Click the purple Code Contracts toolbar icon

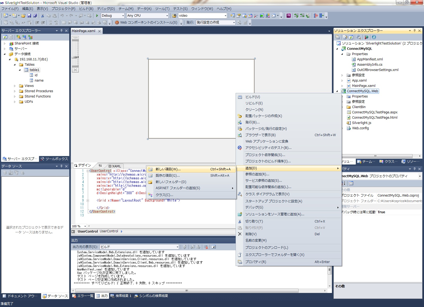[x=289, y=16]
